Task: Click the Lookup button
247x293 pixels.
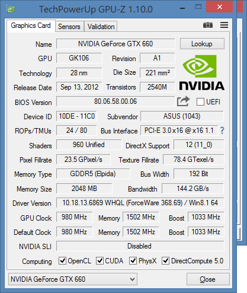Action: click(202, 44)
